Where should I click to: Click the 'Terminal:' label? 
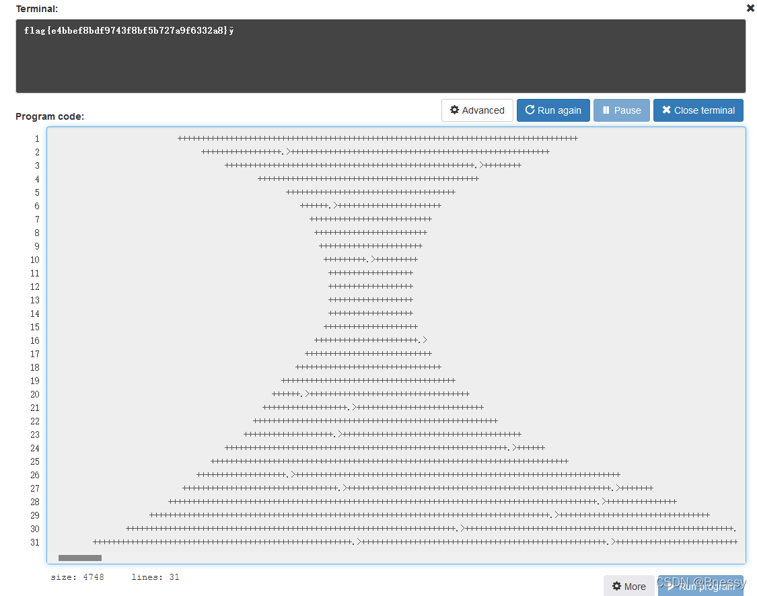(x=37, y=9)
